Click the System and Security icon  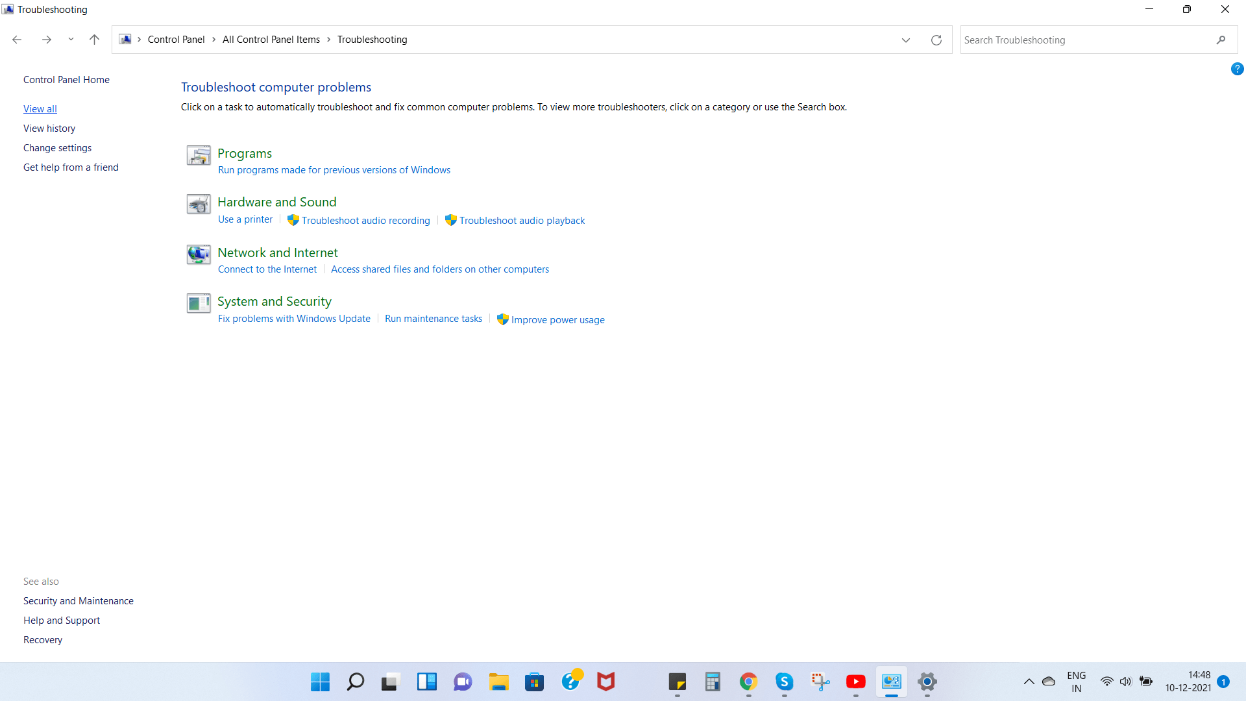(198, 303)
